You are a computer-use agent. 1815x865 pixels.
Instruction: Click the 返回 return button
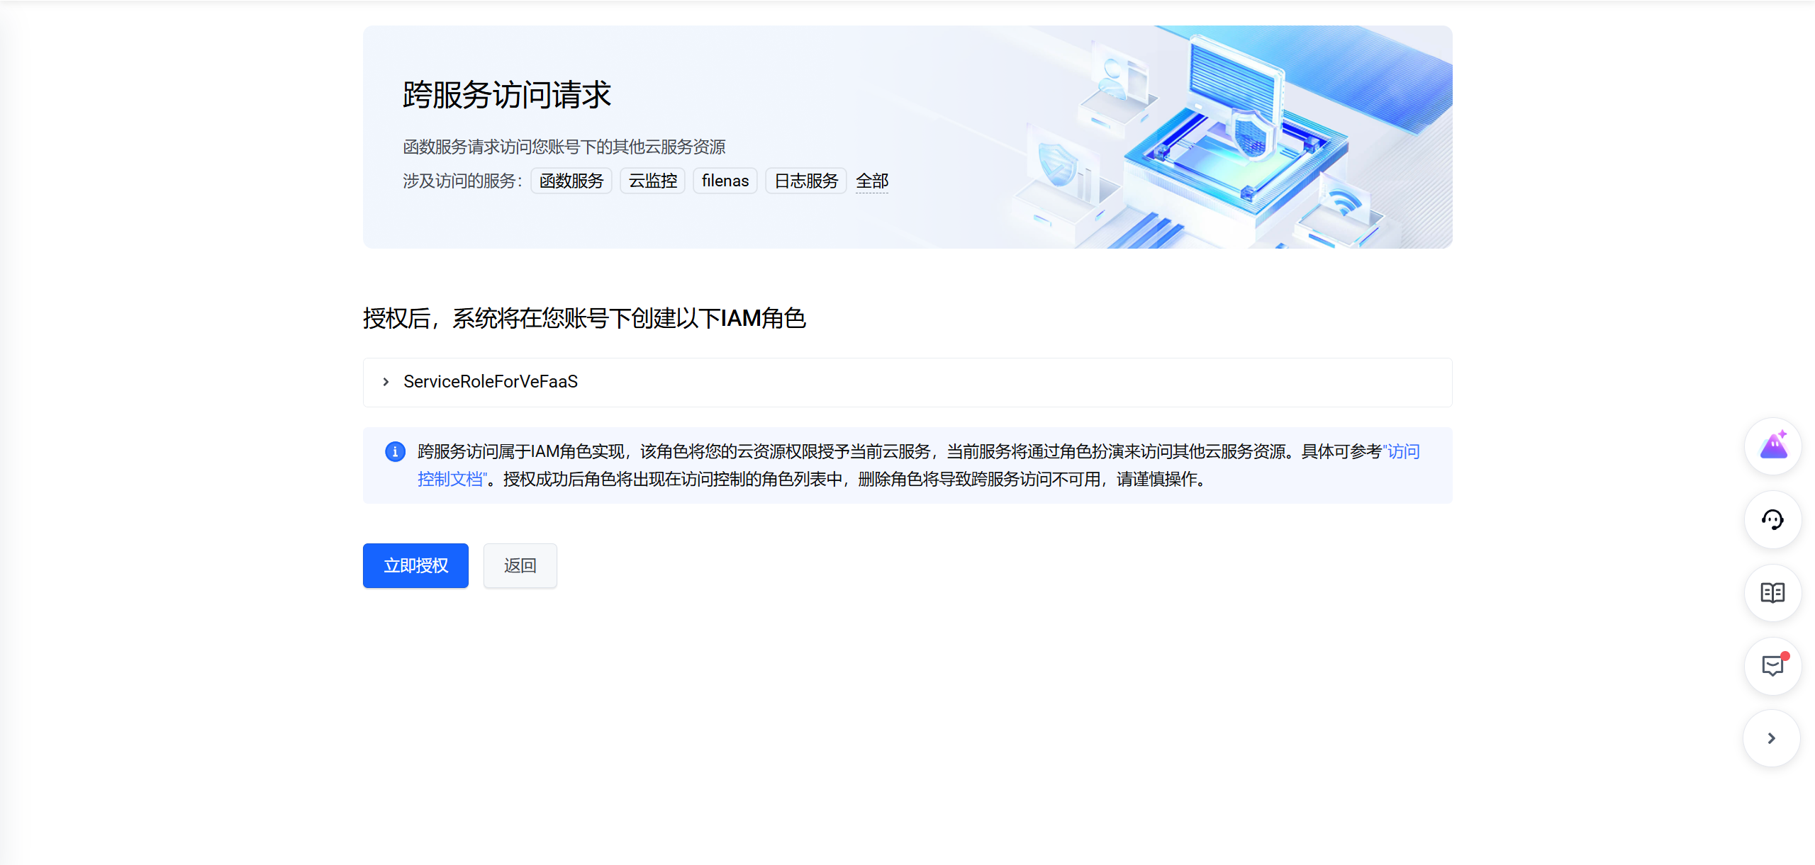[520, 565]
